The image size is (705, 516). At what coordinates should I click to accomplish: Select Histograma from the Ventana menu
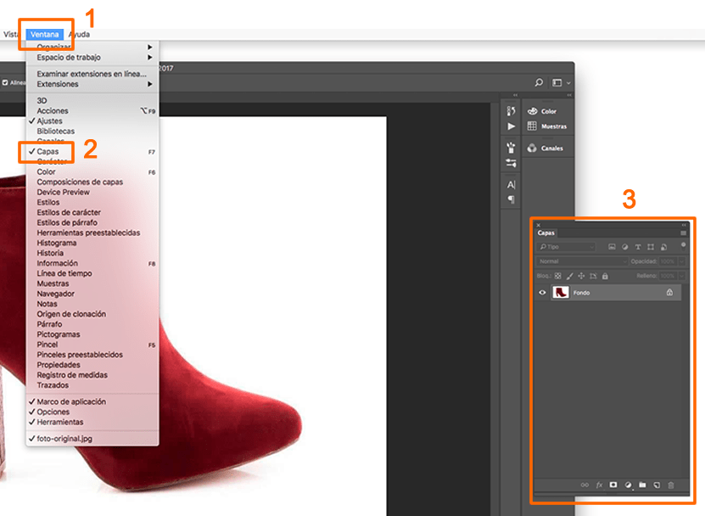click(x=56, y=243)
